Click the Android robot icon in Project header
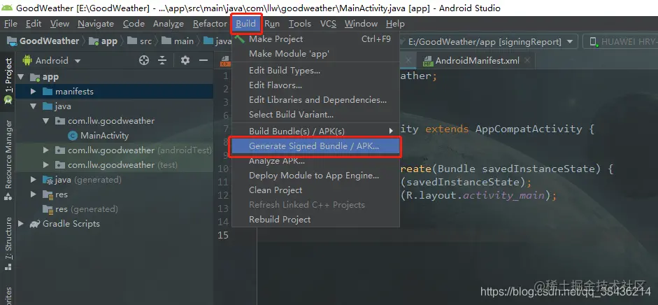 tap(28, 60)
